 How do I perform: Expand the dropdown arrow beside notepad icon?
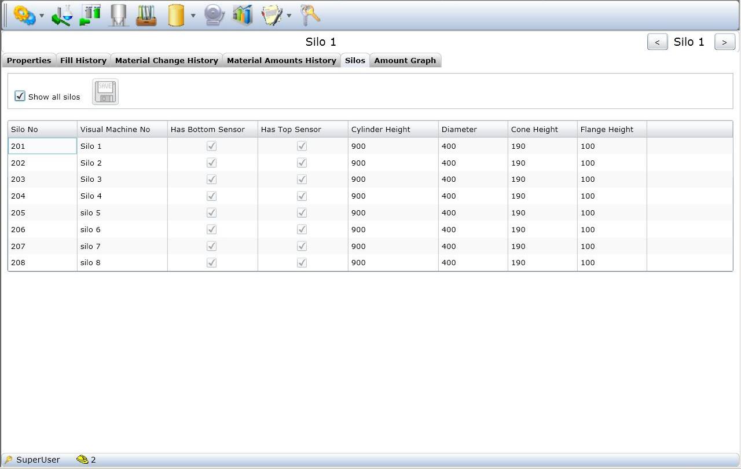coord(289,16)
